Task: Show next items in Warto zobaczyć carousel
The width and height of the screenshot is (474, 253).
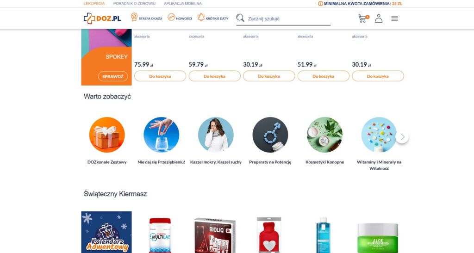Action: (x=402, y=137)
